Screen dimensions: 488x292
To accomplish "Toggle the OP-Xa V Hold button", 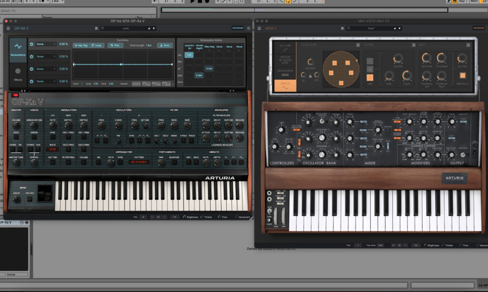I will [x=16, y=136].
